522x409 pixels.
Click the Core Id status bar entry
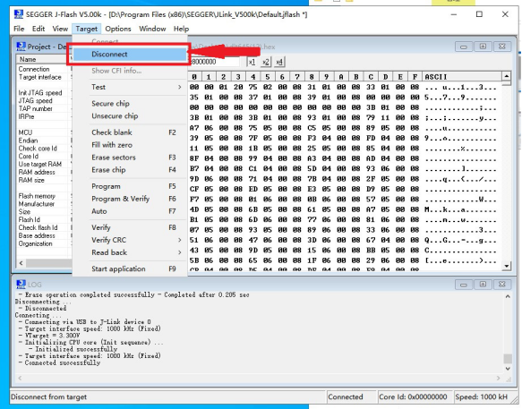(415, 396)
